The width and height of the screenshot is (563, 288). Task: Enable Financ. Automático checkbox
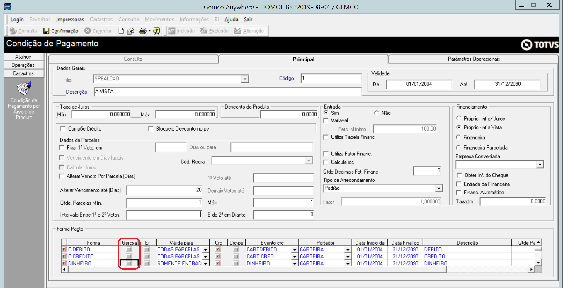coord(459,192)
